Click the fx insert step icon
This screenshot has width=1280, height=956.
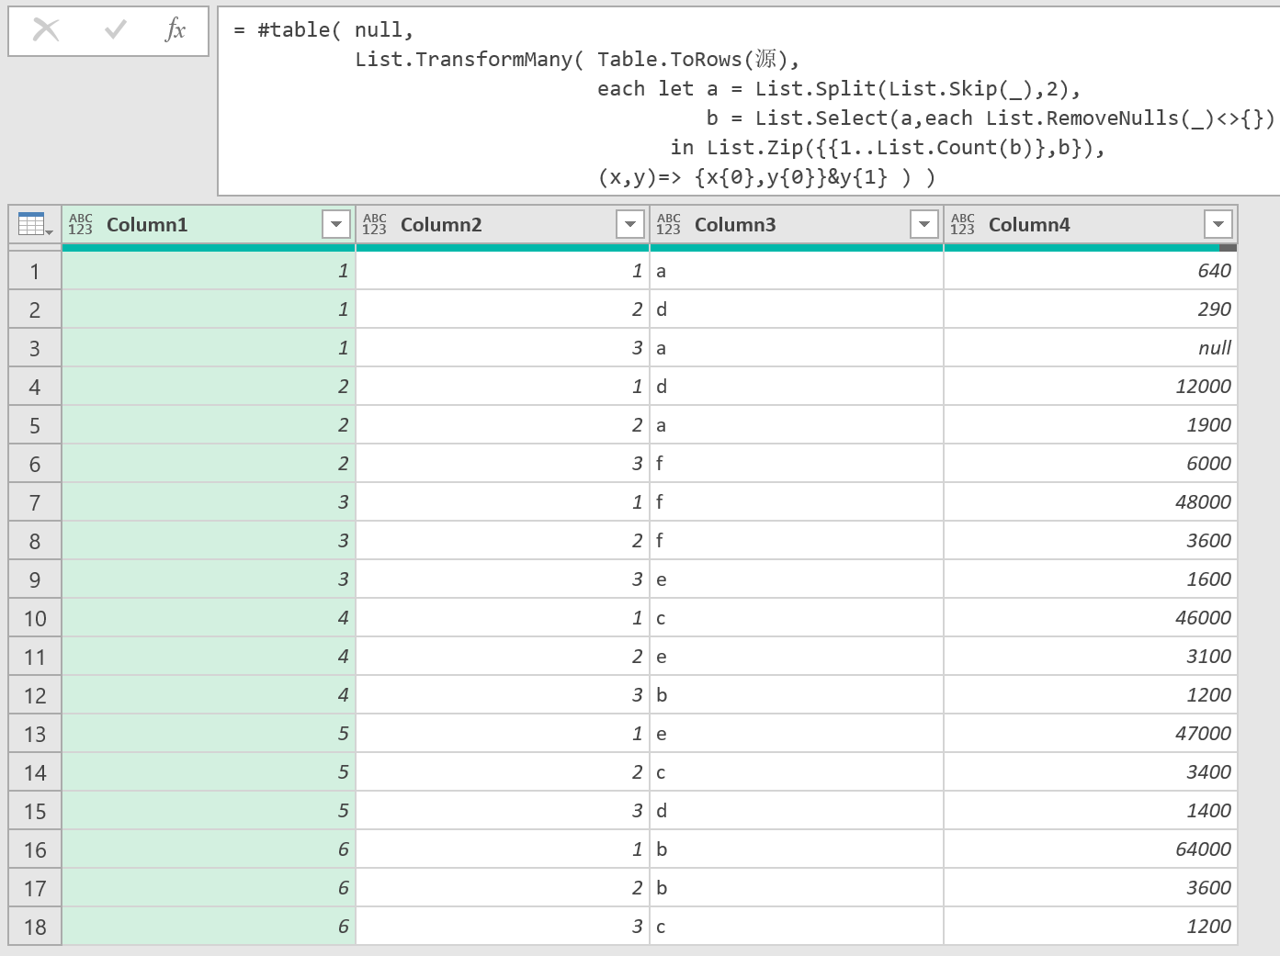click(175, 30)
